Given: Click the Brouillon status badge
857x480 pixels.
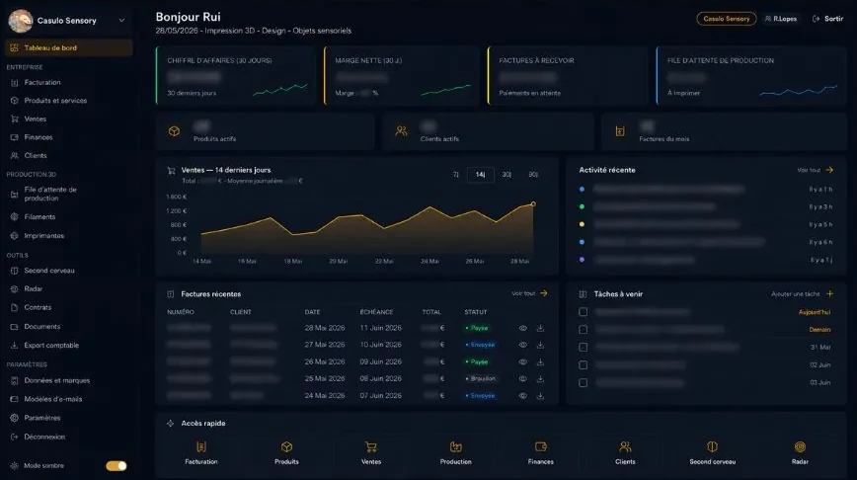Looking at the screenshot, I should tap(481, 379).
